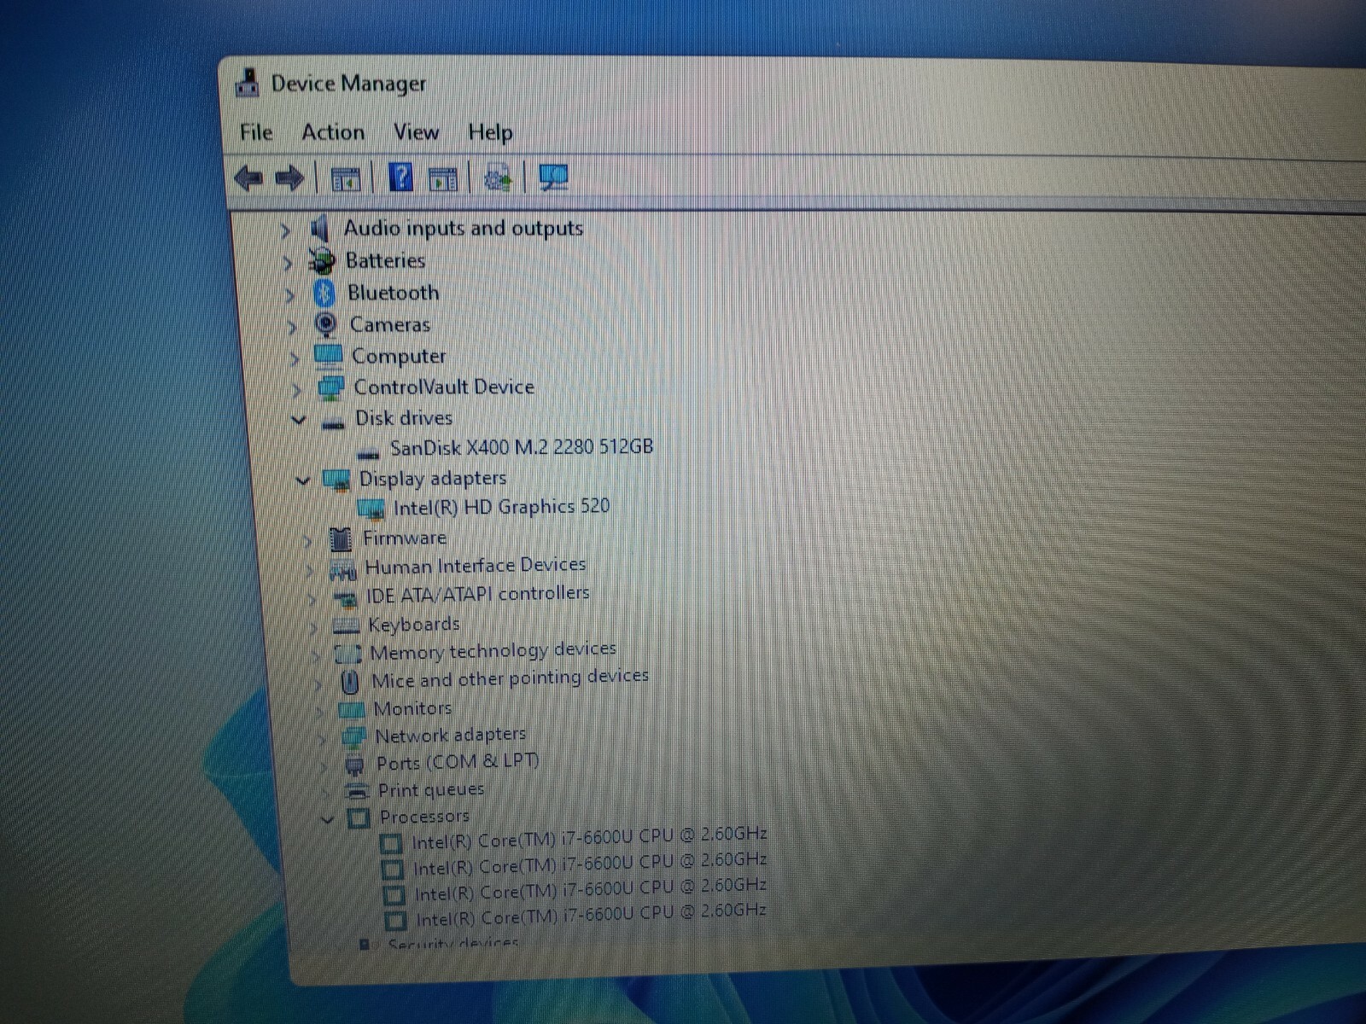
Task: Collapse the Display adapters chevron
Action: [302, 480]
